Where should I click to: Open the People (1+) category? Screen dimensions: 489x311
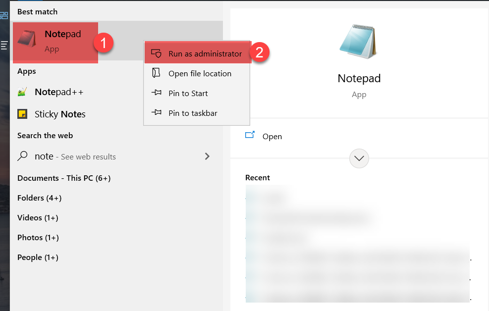(38, 258)
